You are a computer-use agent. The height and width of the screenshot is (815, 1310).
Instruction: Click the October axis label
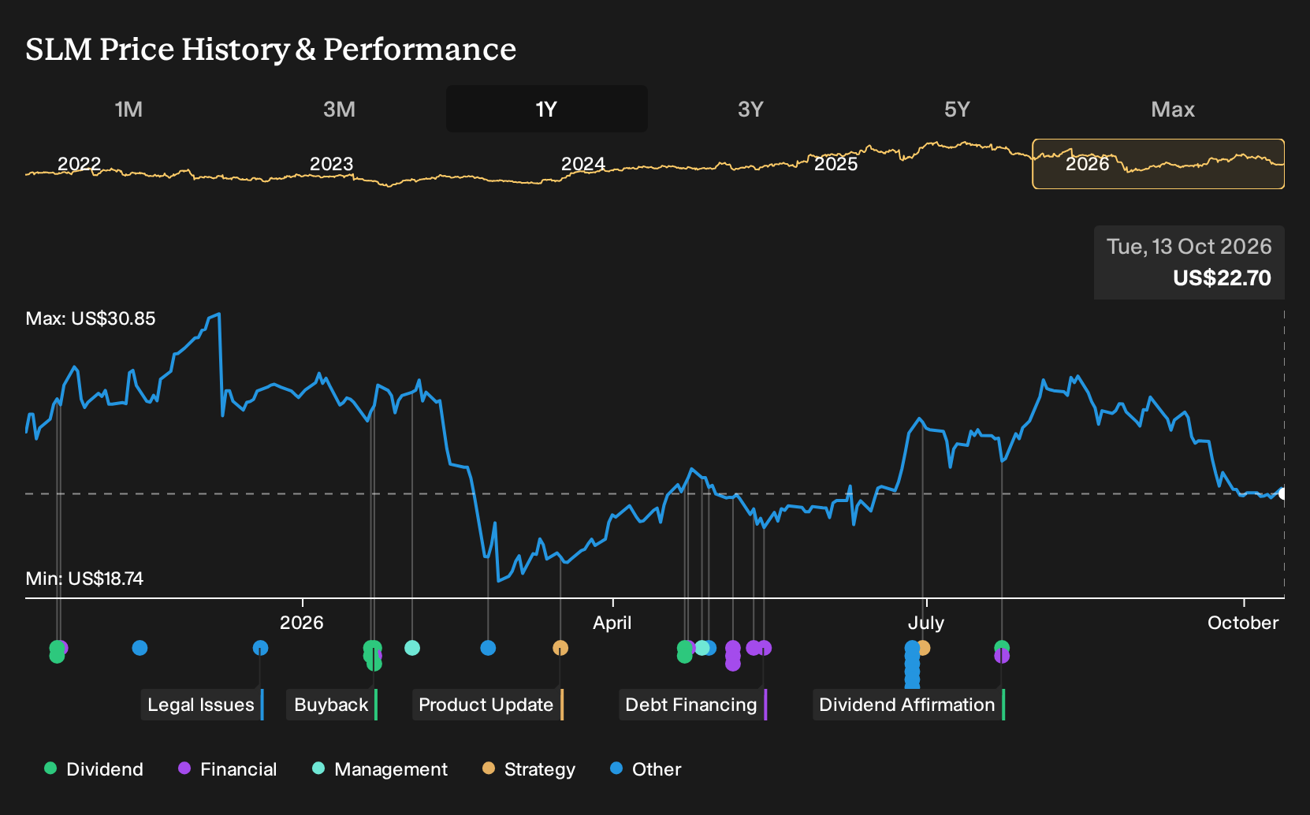pos(1243,623)
